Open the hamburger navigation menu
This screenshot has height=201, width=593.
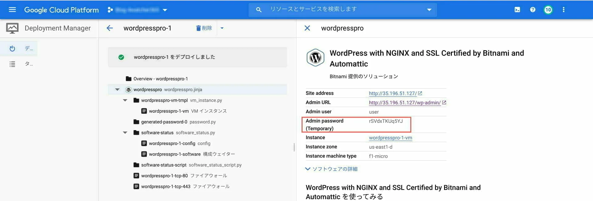click(12, 10)
